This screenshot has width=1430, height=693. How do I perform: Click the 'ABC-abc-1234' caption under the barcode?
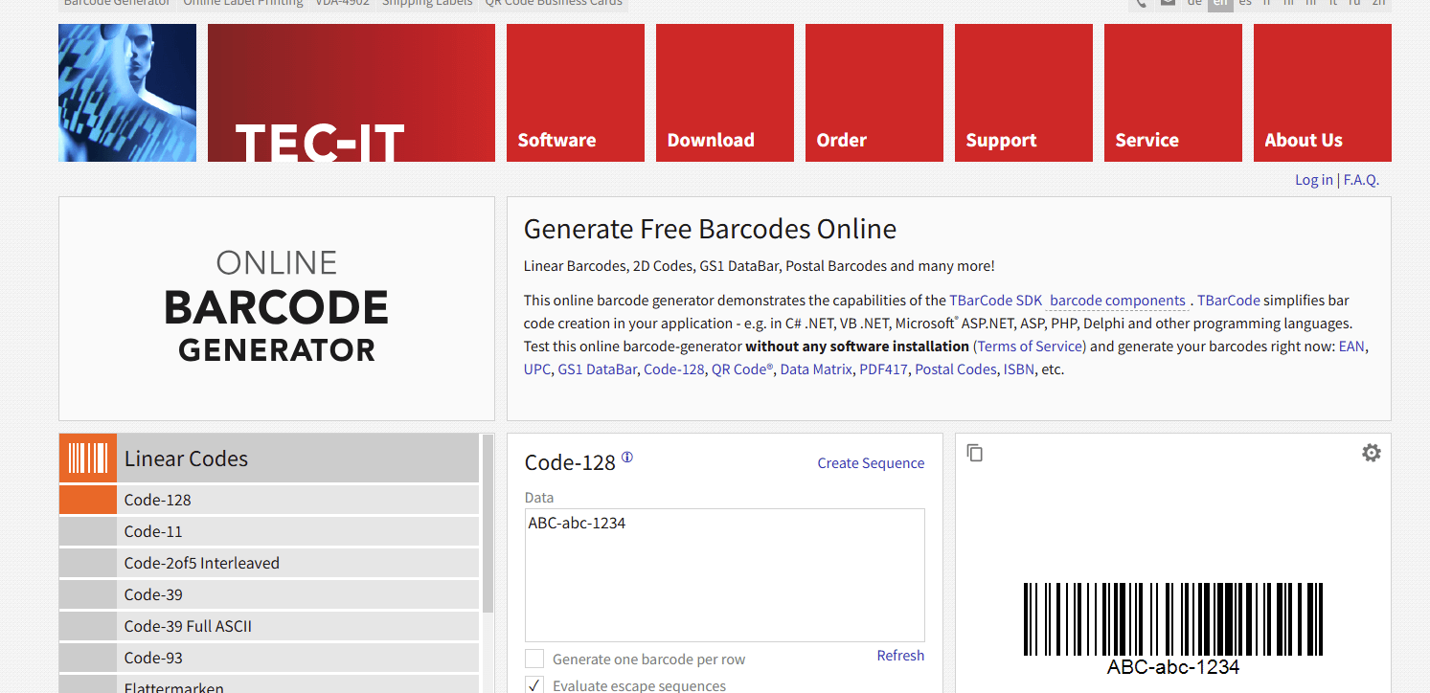point(1173,667)
